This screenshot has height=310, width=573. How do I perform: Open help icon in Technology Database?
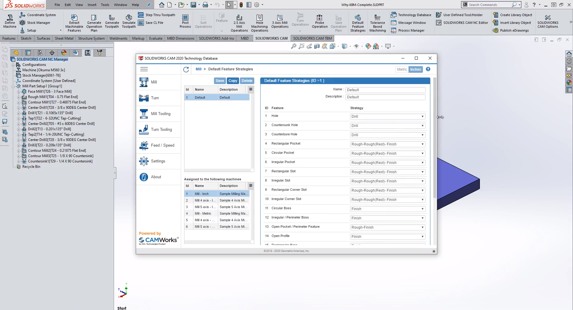pos(428,69)
